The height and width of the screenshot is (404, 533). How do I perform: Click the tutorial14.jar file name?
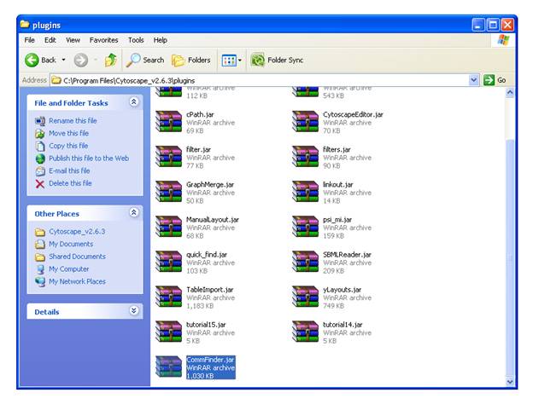point(343,325)
